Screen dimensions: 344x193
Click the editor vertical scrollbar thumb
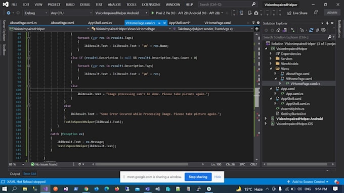pos(256,97)
